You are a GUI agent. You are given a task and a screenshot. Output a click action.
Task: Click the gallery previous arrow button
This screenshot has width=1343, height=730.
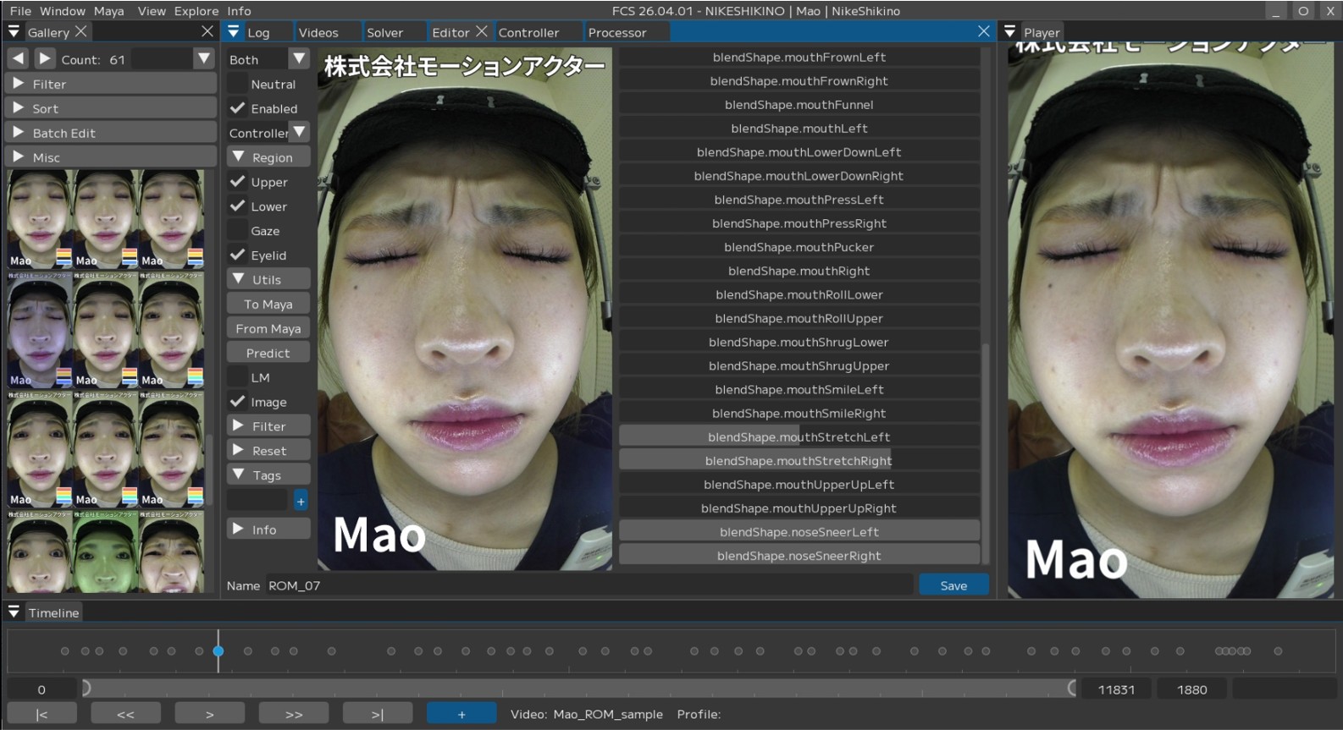(18, 59)
